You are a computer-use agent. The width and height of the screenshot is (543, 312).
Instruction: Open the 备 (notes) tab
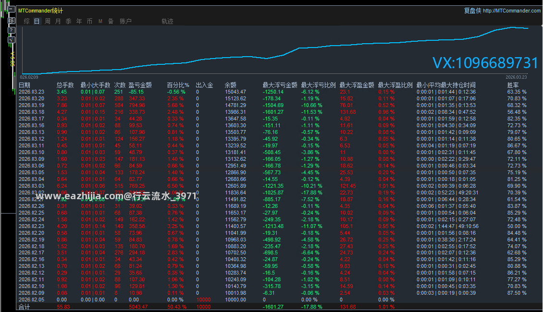[111, 21]
